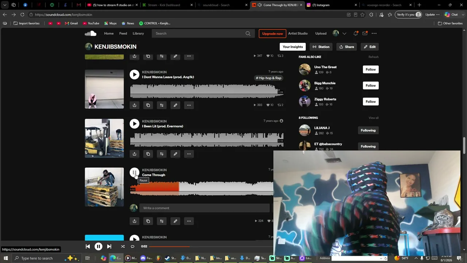Share the I Been Lit track
The height and width of the screenshot is (263, 467).
pos(134,154)
